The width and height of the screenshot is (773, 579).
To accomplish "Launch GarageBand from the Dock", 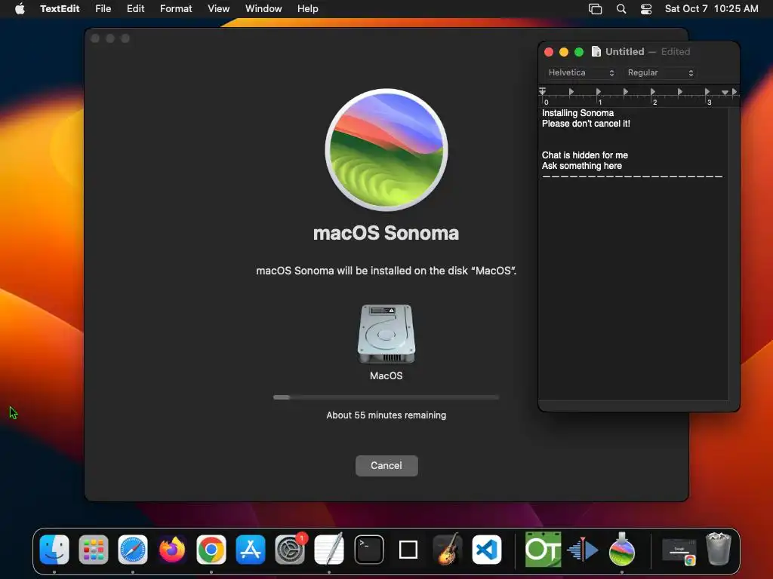I will coord(448,550).
